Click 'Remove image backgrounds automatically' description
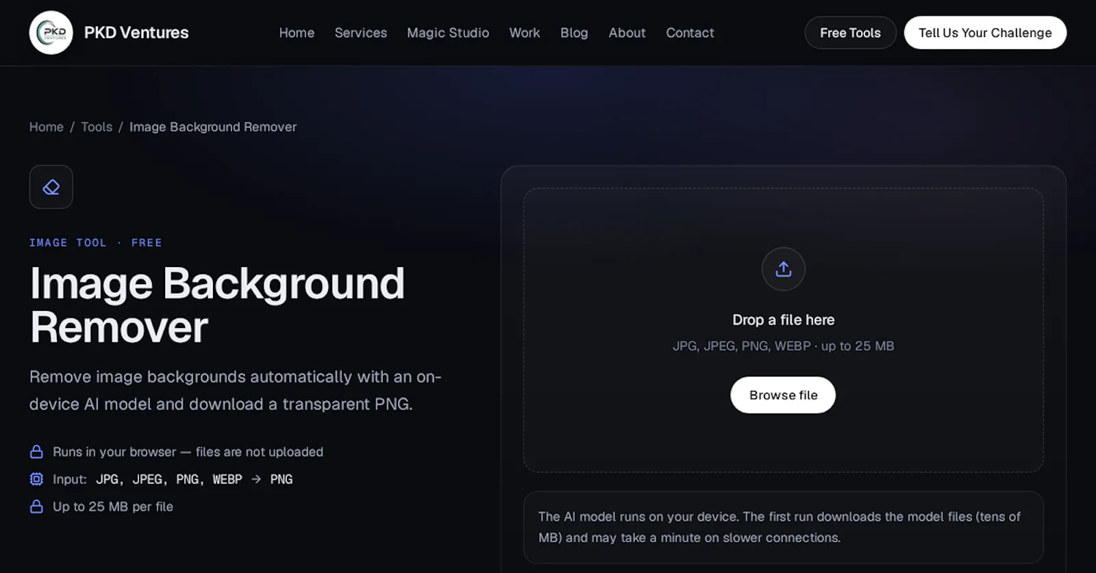 [x=236, y=390]
